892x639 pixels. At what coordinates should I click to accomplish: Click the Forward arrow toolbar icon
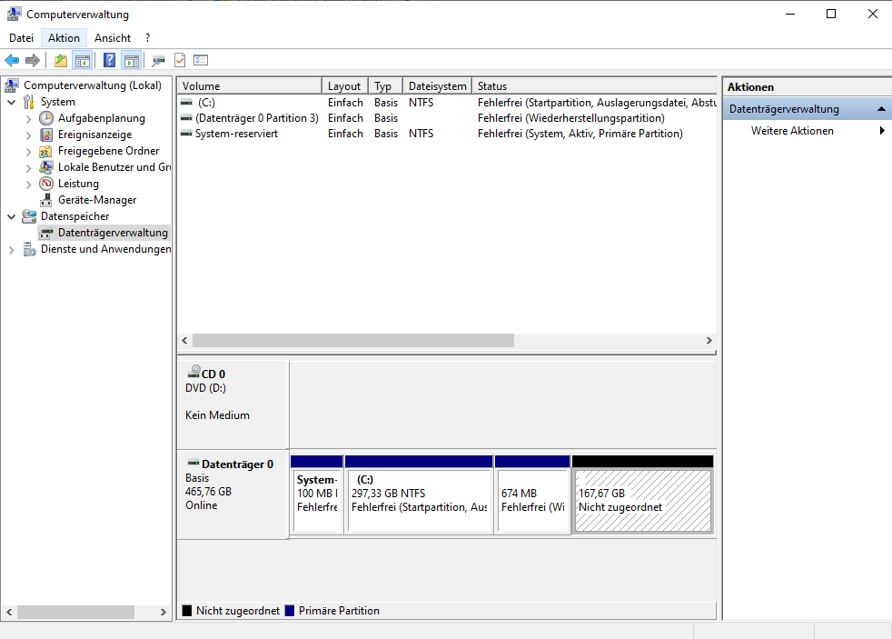(33, 60)
